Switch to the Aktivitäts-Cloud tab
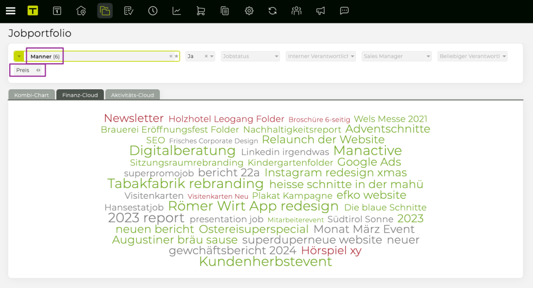This screenshot has height=288, width=533. click(132, 95)
